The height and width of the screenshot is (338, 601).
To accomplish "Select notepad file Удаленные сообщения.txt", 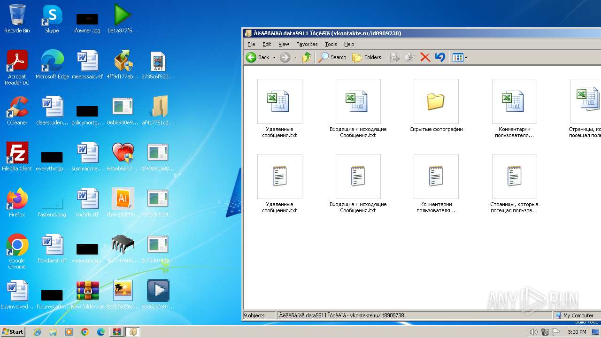I will tap(279, 183).
